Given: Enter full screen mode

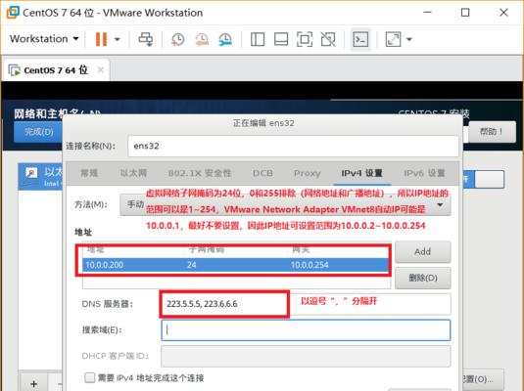Looking at the screenshot, I should click(x=305, y=39).
